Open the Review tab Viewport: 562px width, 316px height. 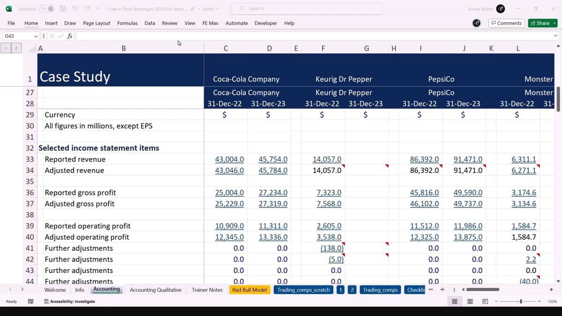(x=170, y=23)
